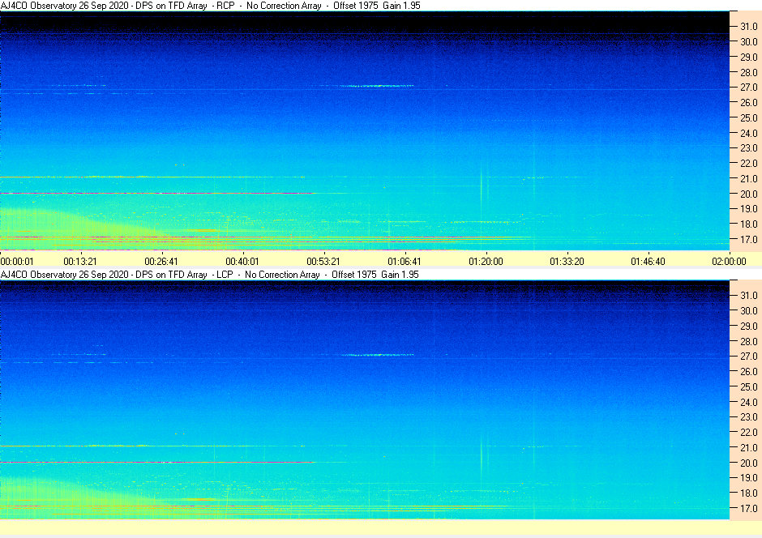Select the 02:00:00 time axis label
Screen dimensions: 762x538
coord(729,261)
